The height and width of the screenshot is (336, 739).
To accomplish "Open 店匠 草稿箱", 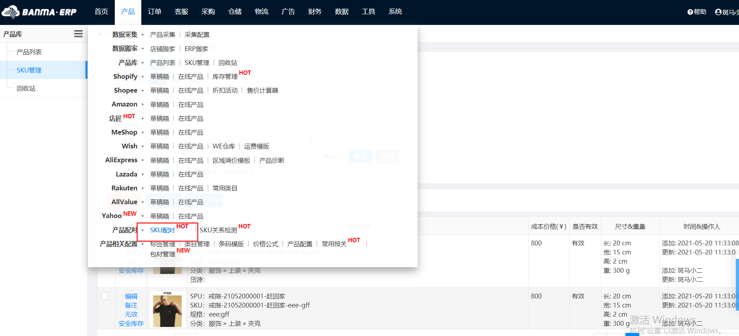I will click(x=160, y=118).
